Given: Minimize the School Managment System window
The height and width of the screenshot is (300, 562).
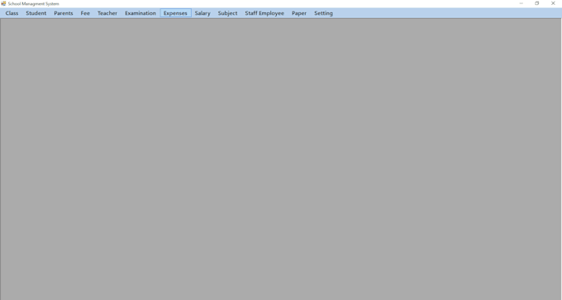Looking at the screenshot, I should pyautogui.click(x=522, y=3).
